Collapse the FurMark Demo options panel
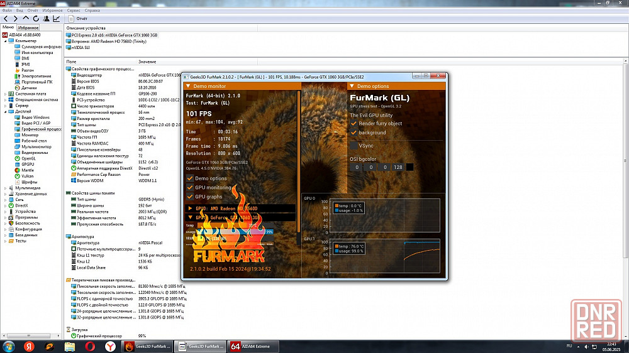The image size is (629, 353). [352, 86]
